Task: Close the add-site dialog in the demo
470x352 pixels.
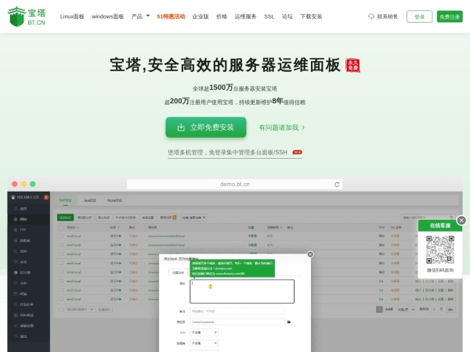Action: click(x=310, y=254)
